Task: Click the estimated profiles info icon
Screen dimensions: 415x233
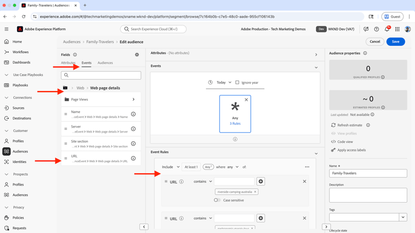Action: pyautogui.click(x=383, y=108)
